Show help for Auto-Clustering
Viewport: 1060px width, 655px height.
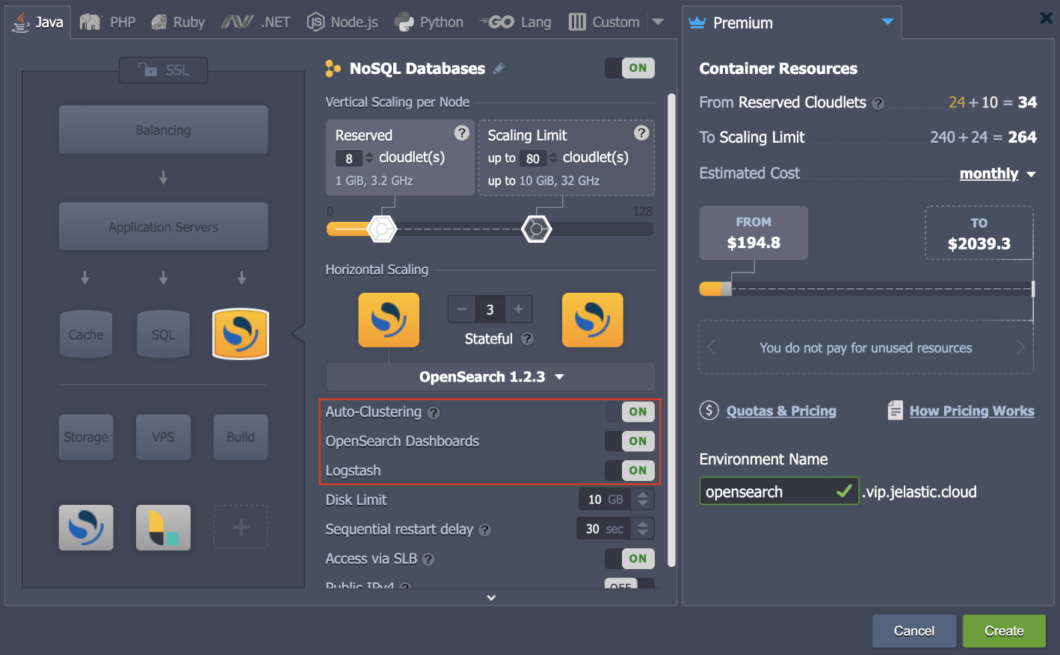pos(434,412)
